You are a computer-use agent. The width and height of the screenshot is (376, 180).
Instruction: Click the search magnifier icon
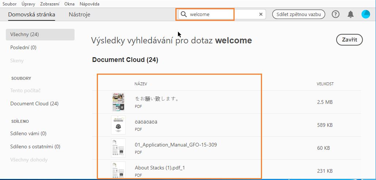point(184,14)
